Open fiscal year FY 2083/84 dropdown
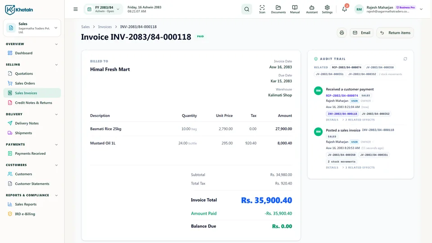The width and height of the screenshot is (432, 243). pos(103,9)
